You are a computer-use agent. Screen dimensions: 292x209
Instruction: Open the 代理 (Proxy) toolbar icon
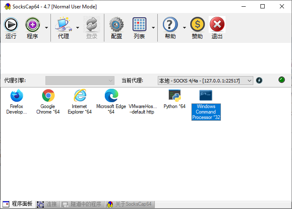coord(64,24)
